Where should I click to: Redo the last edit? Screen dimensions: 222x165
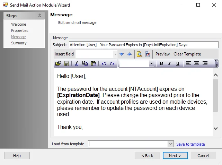(112, 63)
